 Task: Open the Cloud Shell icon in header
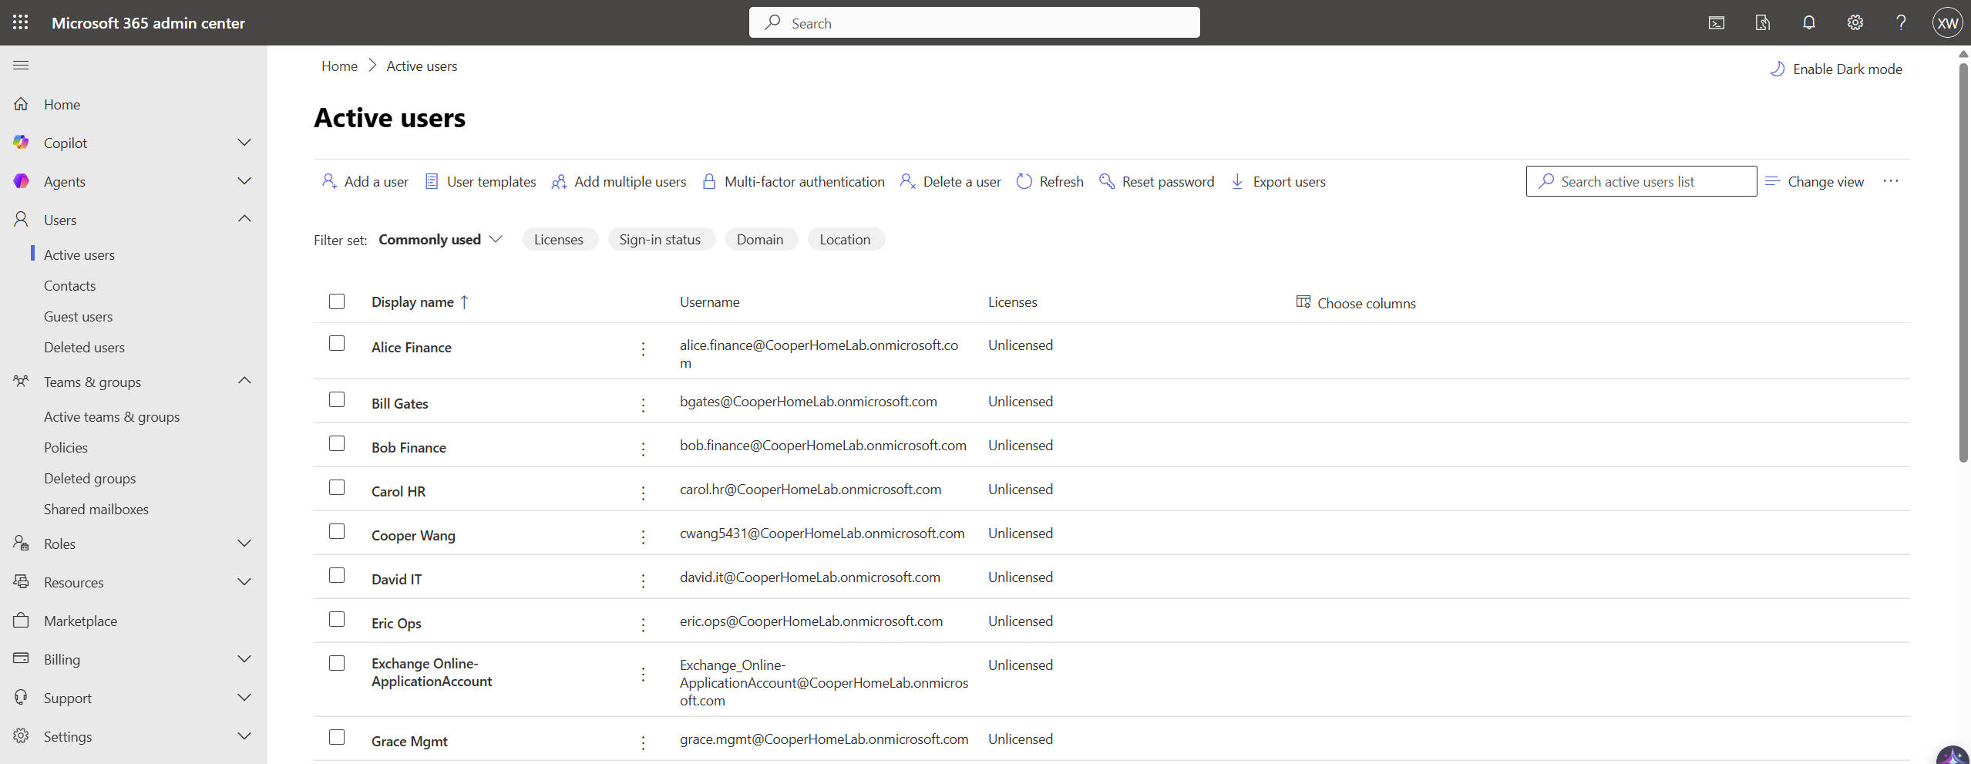(x=1716, y=22)
